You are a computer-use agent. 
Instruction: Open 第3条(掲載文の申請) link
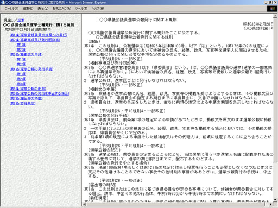coord(27,54)
